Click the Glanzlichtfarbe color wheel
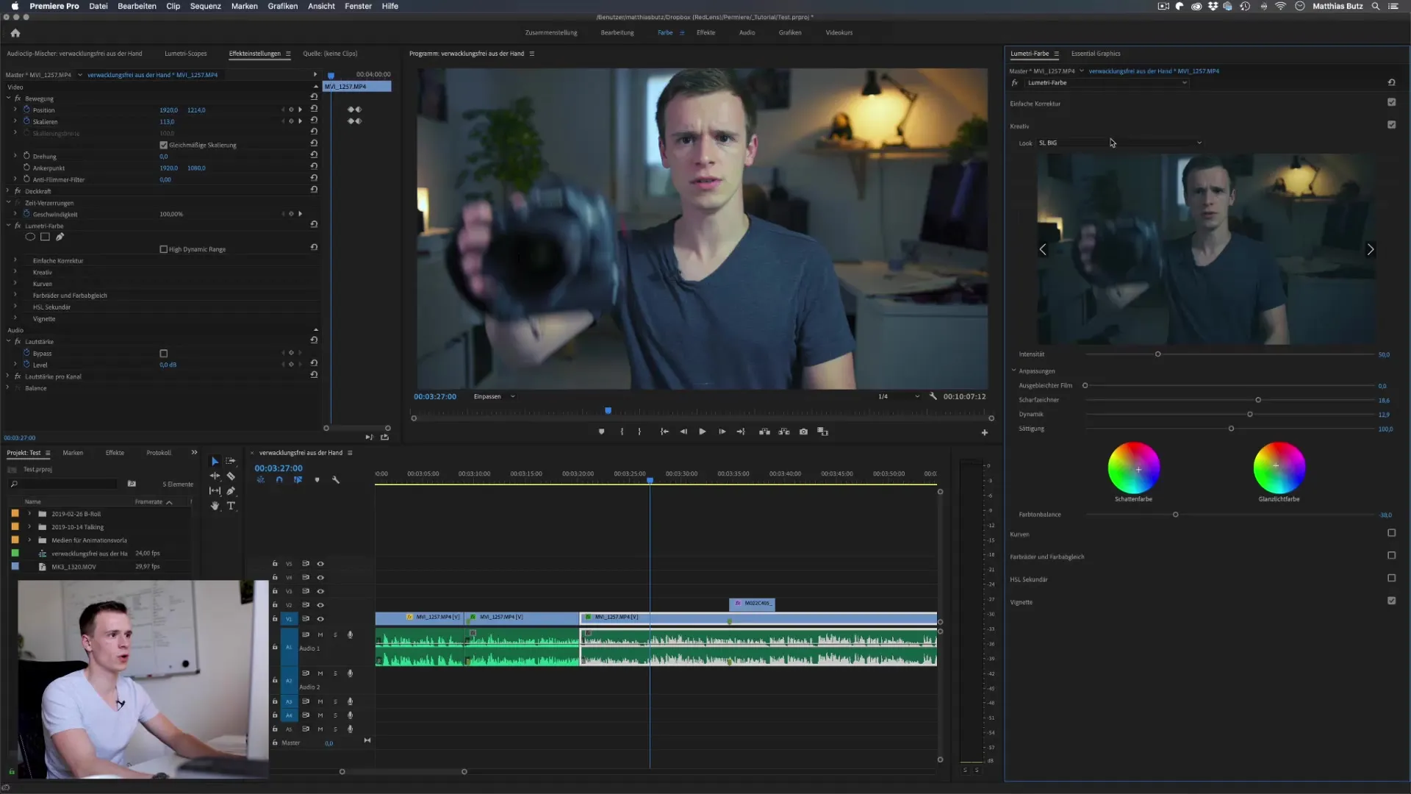1411x794 pixels. pyautogui.click(x=1279, y=468)
